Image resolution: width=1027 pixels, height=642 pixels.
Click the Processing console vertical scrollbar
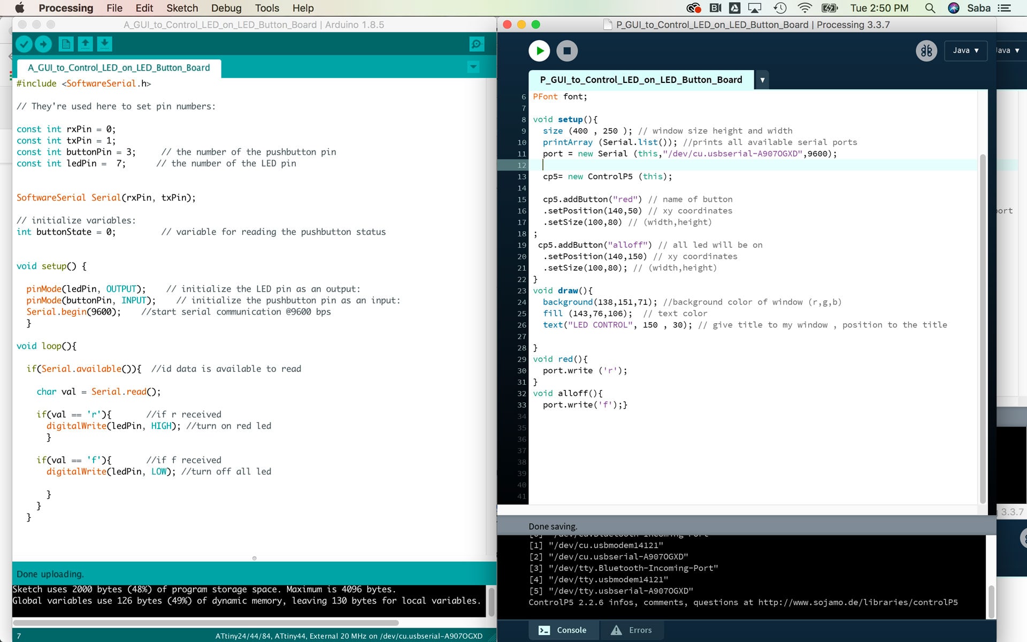pos(991,602)
